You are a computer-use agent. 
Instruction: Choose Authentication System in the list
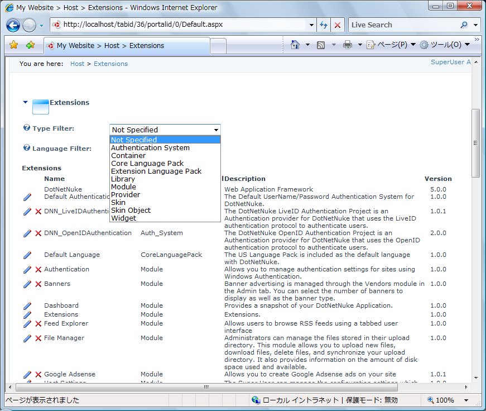pos(165,148)
